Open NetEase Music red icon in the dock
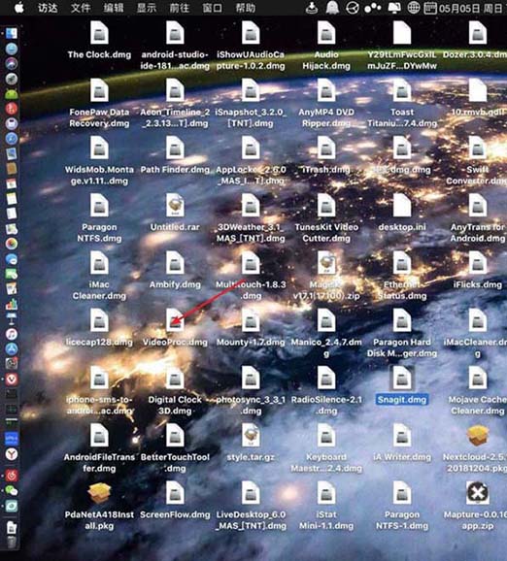507x561 pixels. (x=12, y=476)
